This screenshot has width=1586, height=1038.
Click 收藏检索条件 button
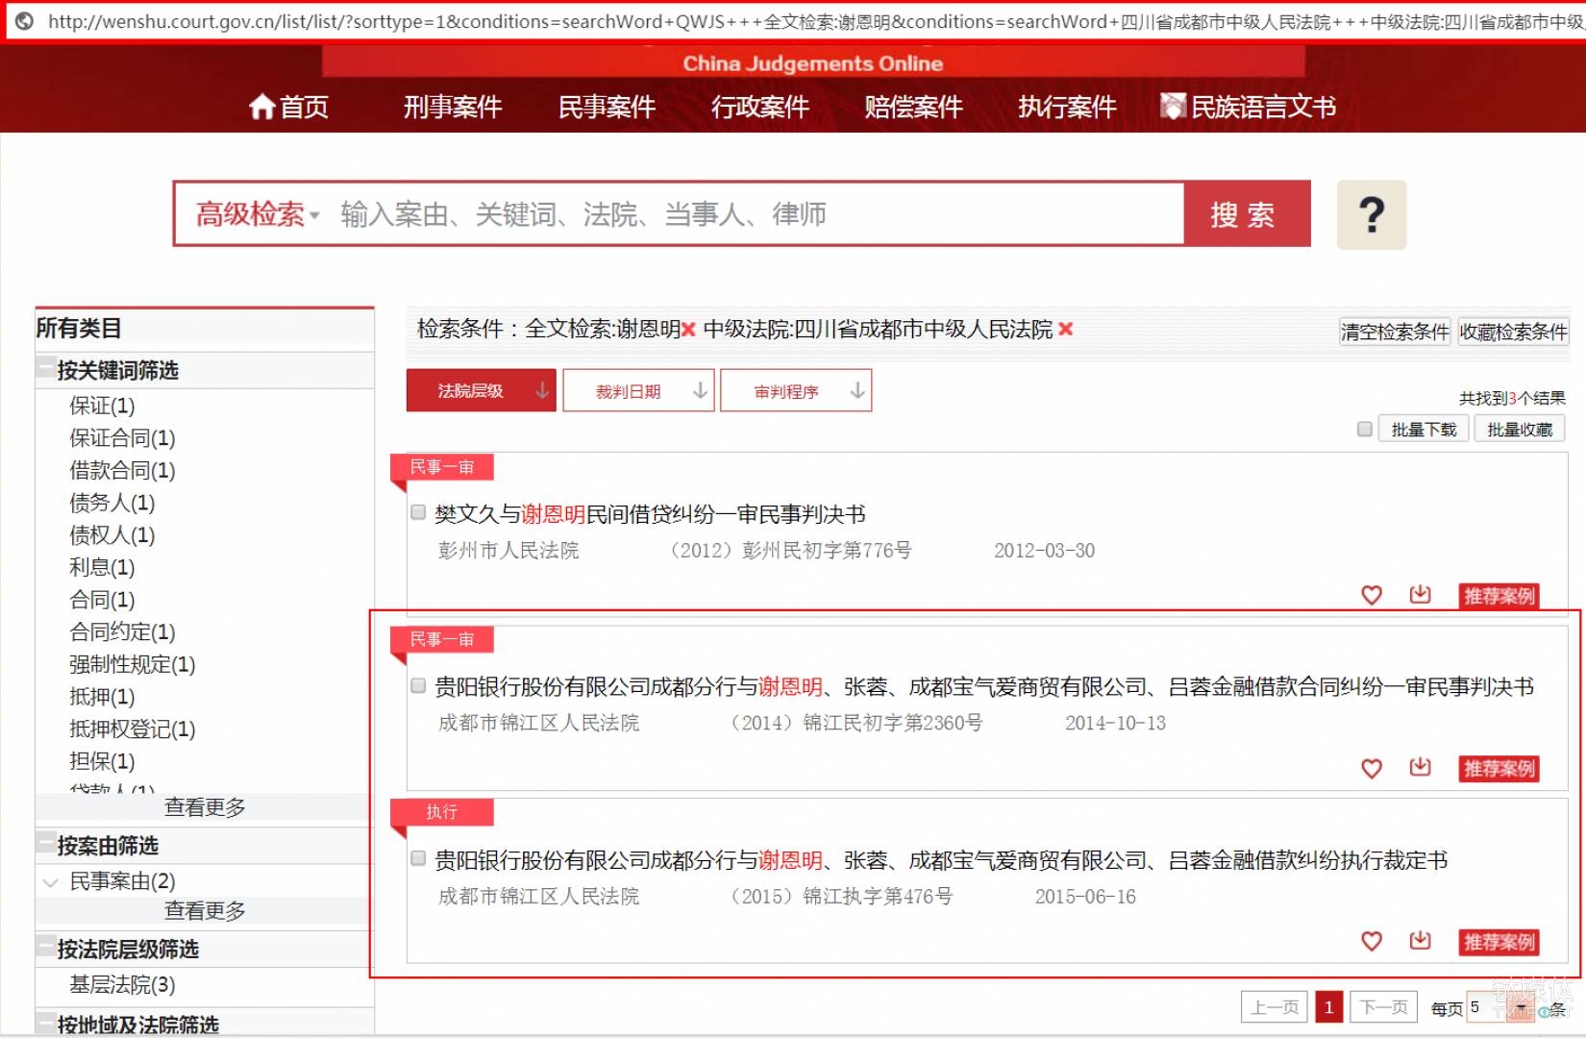(1513, 332)
